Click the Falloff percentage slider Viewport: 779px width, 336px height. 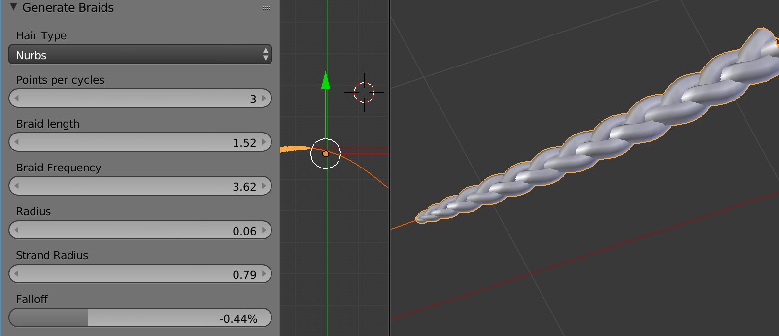(140, 318)
